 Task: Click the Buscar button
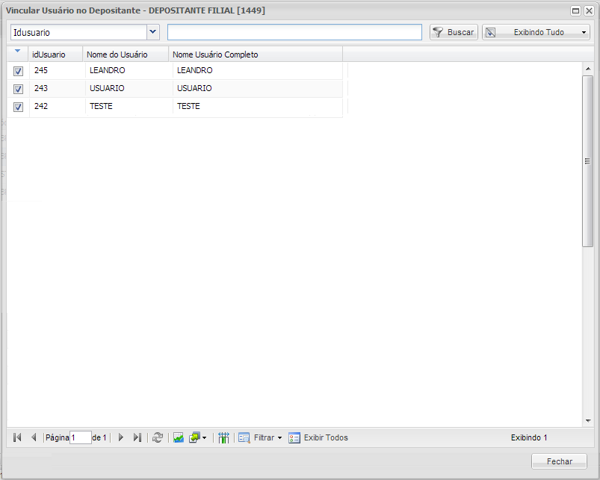pyautogui.click(x=454, y=32)
